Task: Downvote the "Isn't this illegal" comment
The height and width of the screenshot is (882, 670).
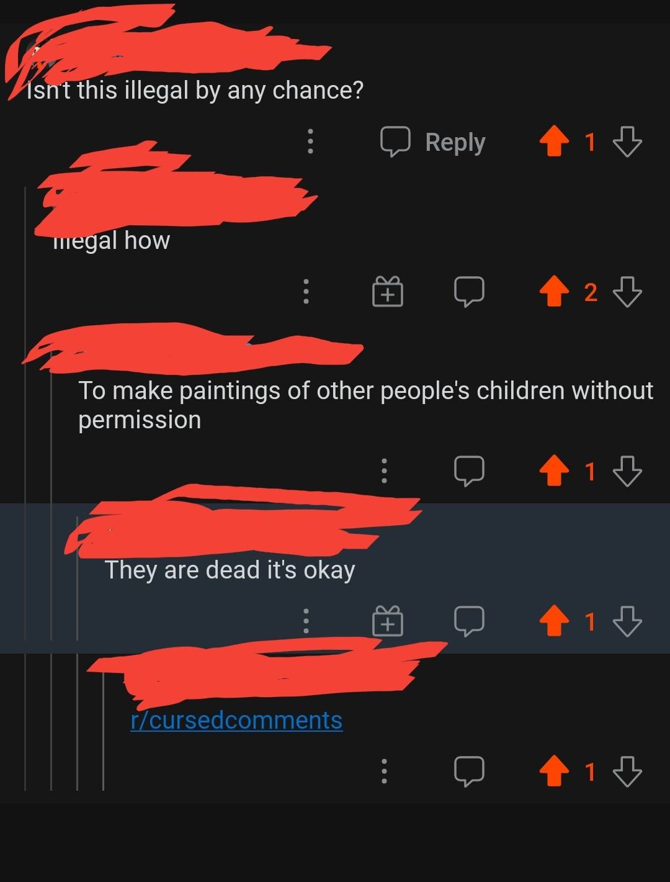Action: coord(627,142)
